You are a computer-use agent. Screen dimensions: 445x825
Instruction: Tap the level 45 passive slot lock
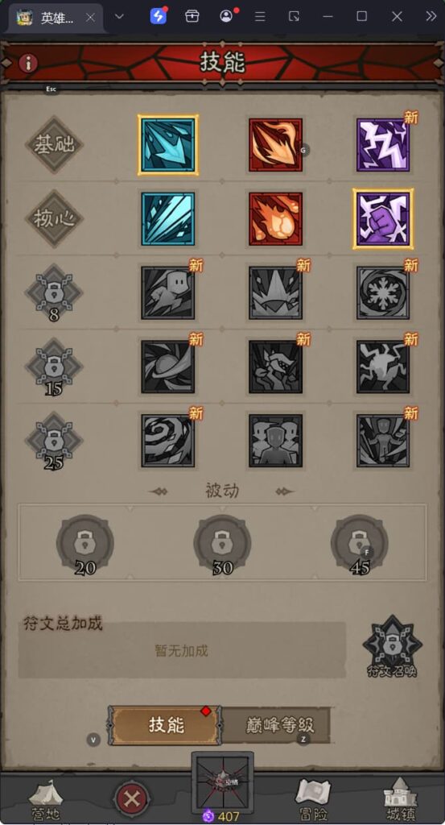(360, 544)
